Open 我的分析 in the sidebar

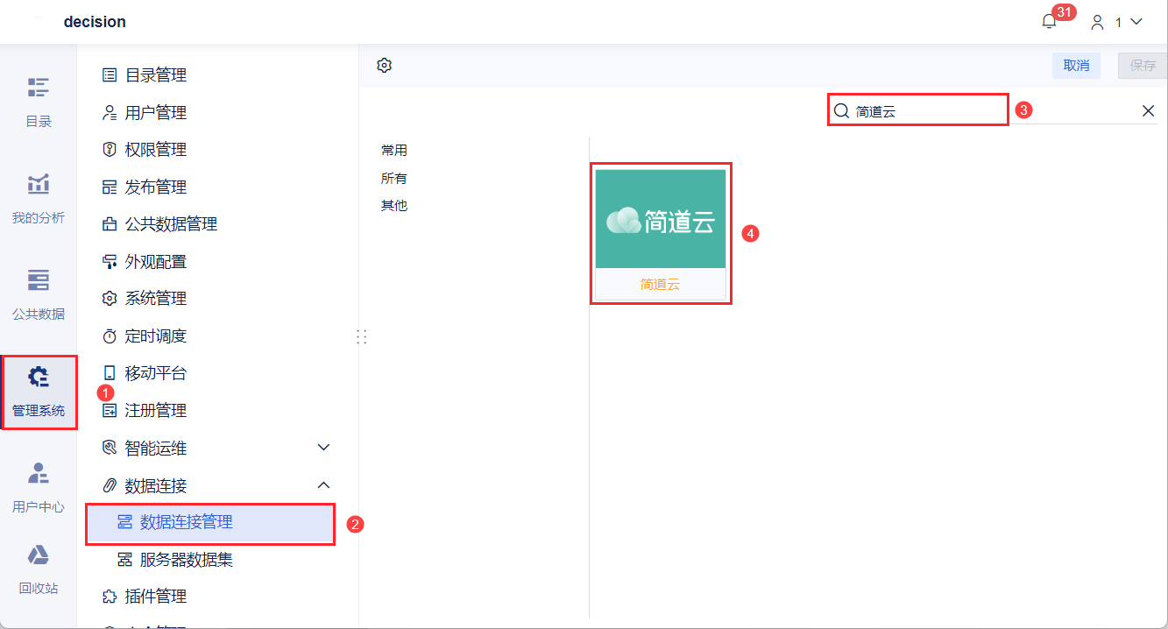[39, 199]
